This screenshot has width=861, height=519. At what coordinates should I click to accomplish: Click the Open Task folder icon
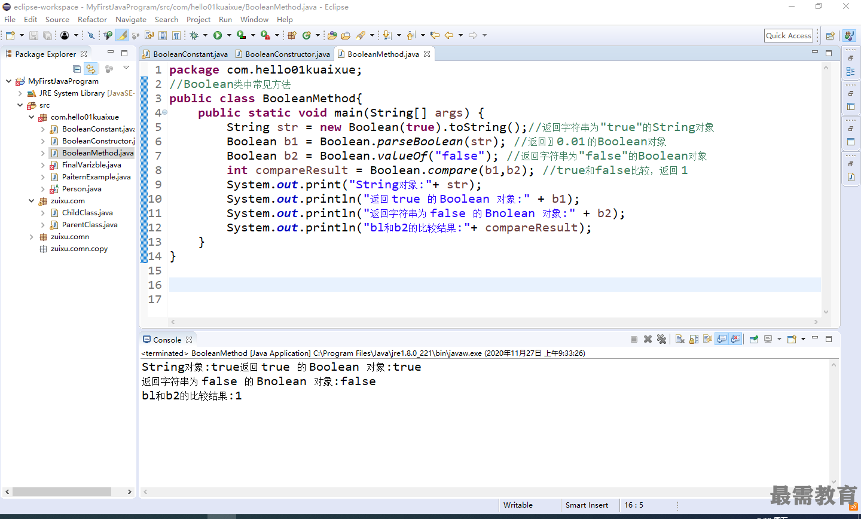(x=346, y=35)
